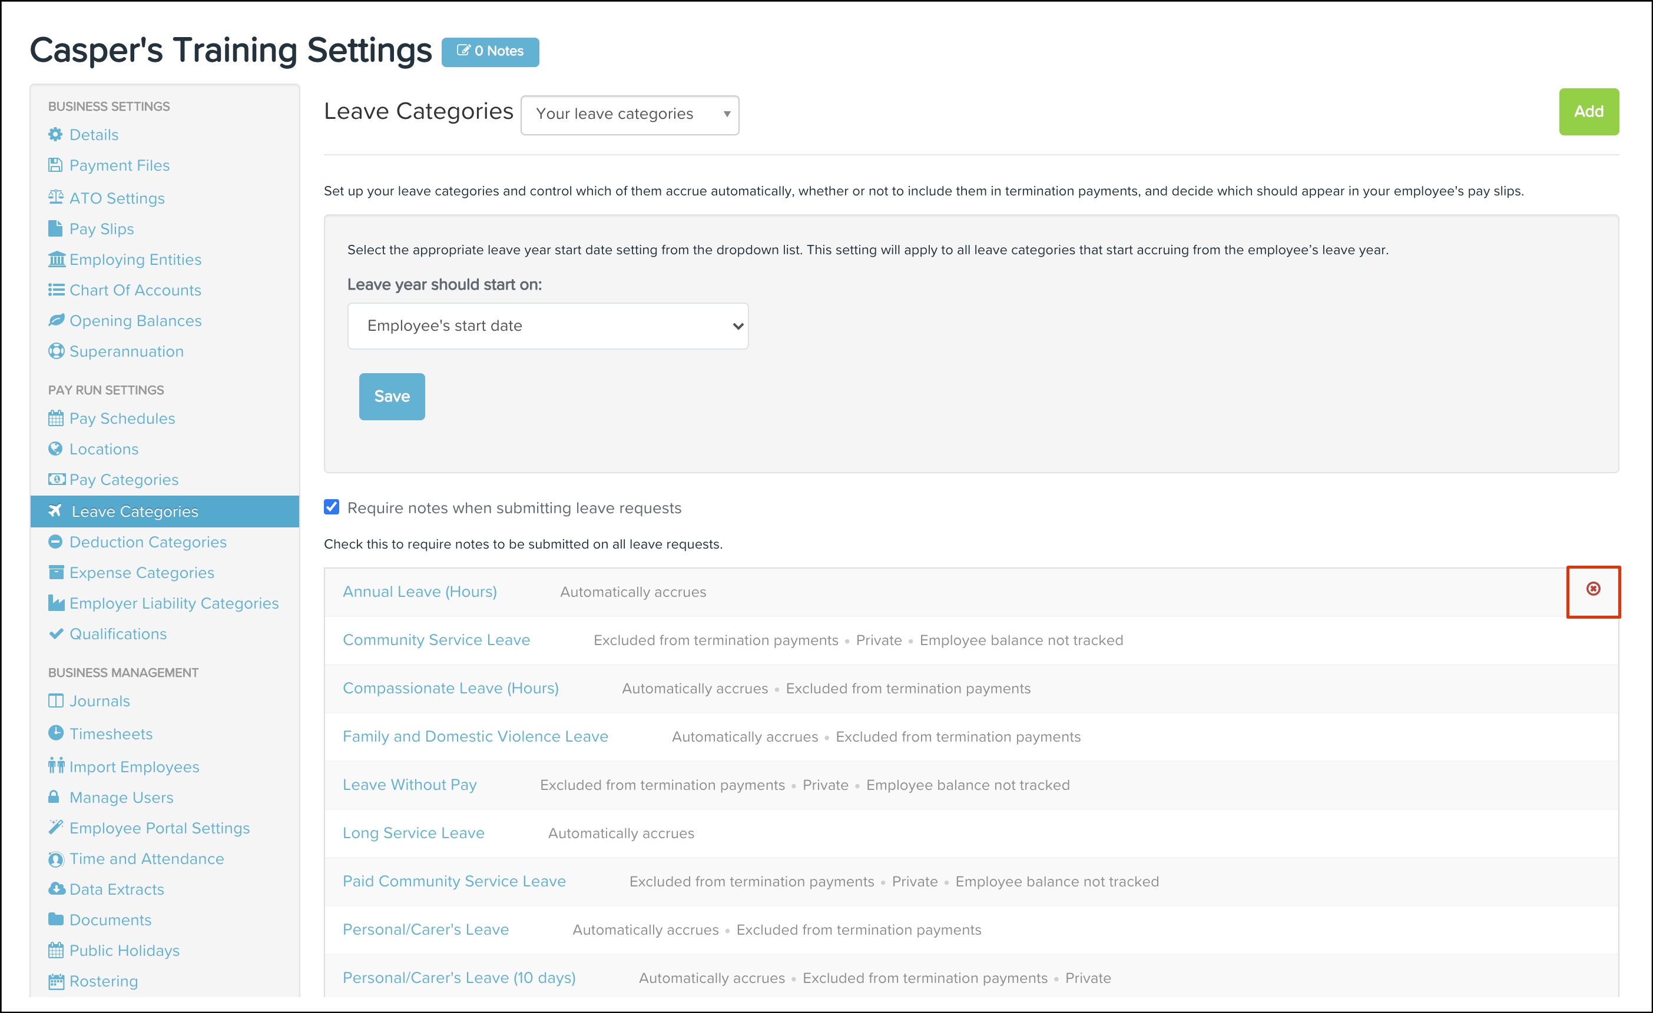The height and width of the screenshot is (1013, 1653).
Task: Go to Deduction Categories settings
Action: tap(148, 542)
